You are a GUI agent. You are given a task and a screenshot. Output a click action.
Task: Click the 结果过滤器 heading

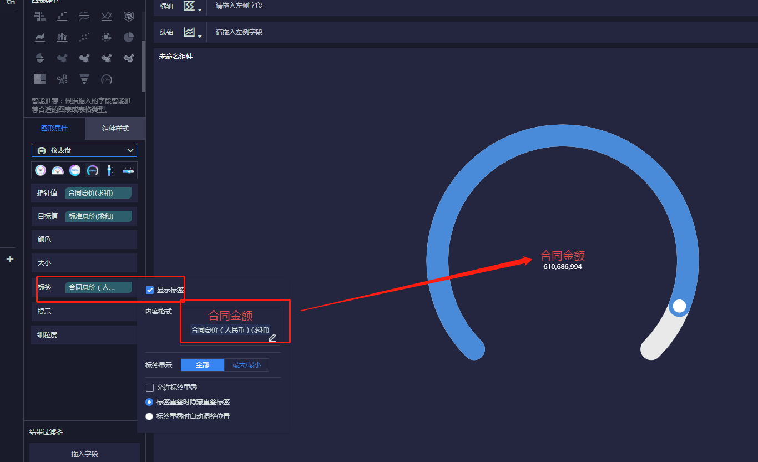point(46,432)
